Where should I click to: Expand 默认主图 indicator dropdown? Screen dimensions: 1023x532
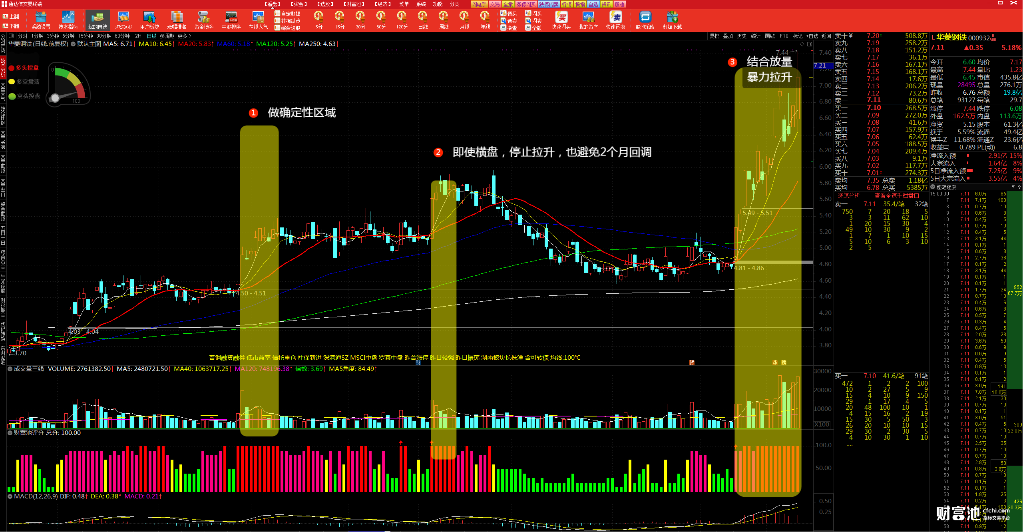point(74,44)
